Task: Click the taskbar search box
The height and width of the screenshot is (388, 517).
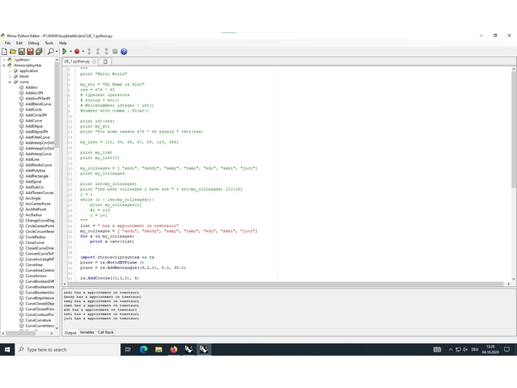Action: 68,350
